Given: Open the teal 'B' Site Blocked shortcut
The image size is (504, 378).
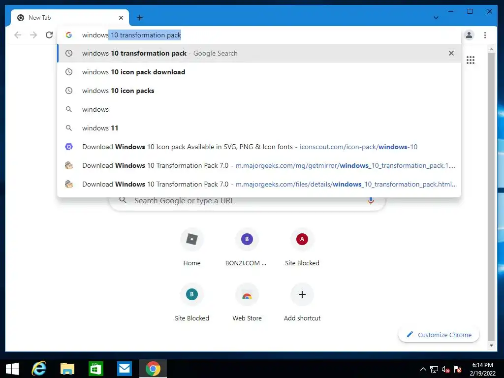Looking at the screenshot, I should pos(192,303).
